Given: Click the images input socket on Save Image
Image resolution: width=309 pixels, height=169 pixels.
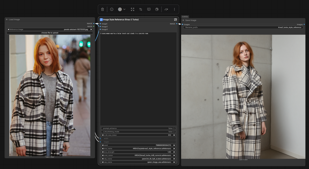Looking at the screenshot, I should click(183, 24).
